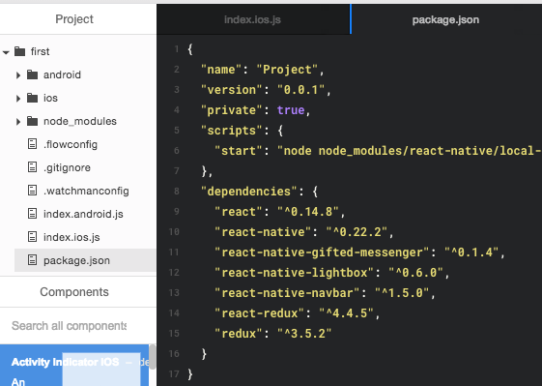
Task: Click the first folder icon
Action: click(19, 51)
